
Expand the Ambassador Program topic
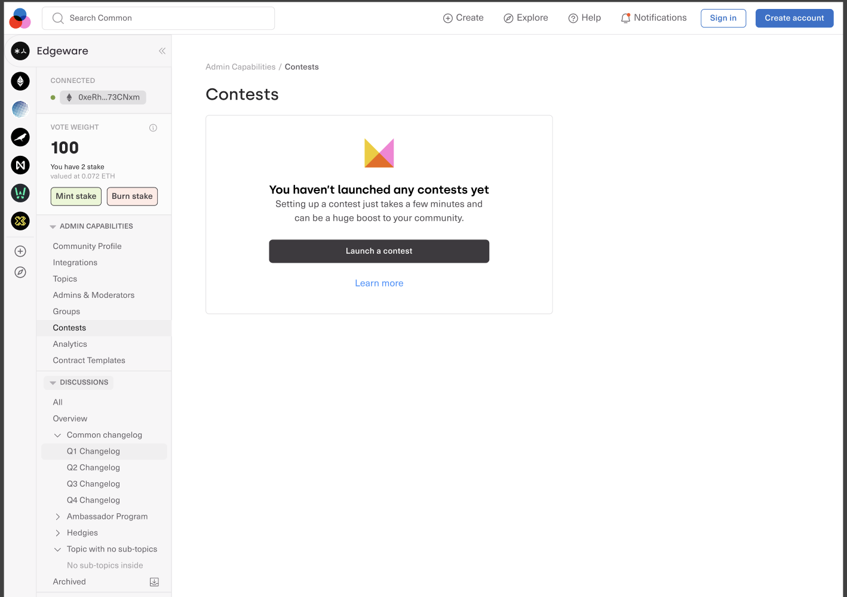point(58,517)
